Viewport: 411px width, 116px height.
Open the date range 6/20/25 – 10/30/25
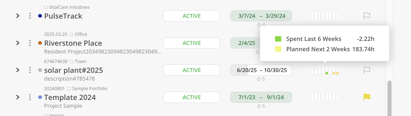tap(261, 70)
